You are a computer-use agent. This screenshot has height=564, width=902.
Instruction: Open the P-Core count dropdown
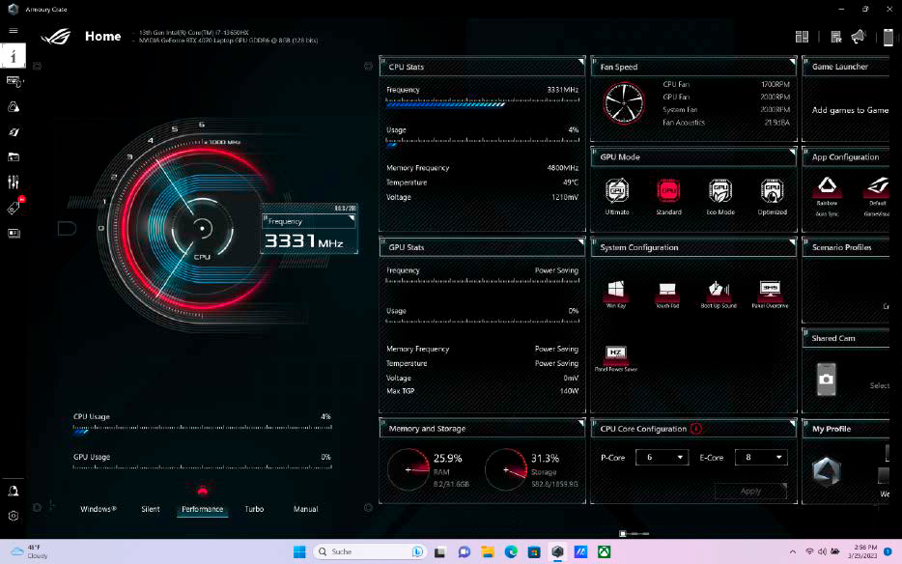662,457
